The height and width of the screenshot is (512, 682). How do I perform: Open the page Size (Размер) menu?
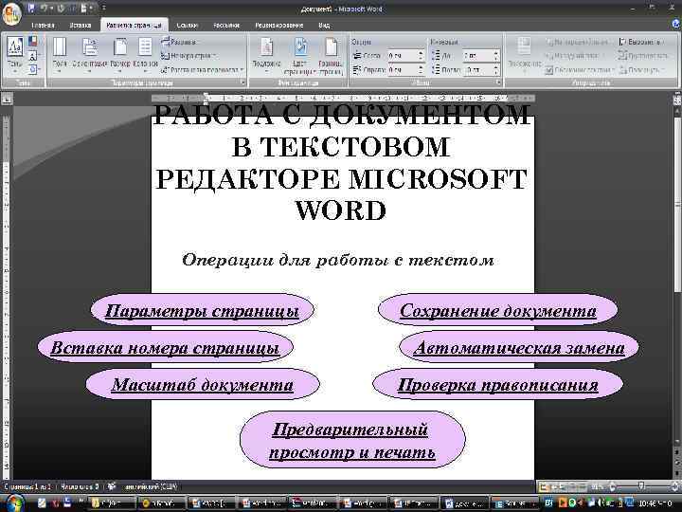coord(120,54)
